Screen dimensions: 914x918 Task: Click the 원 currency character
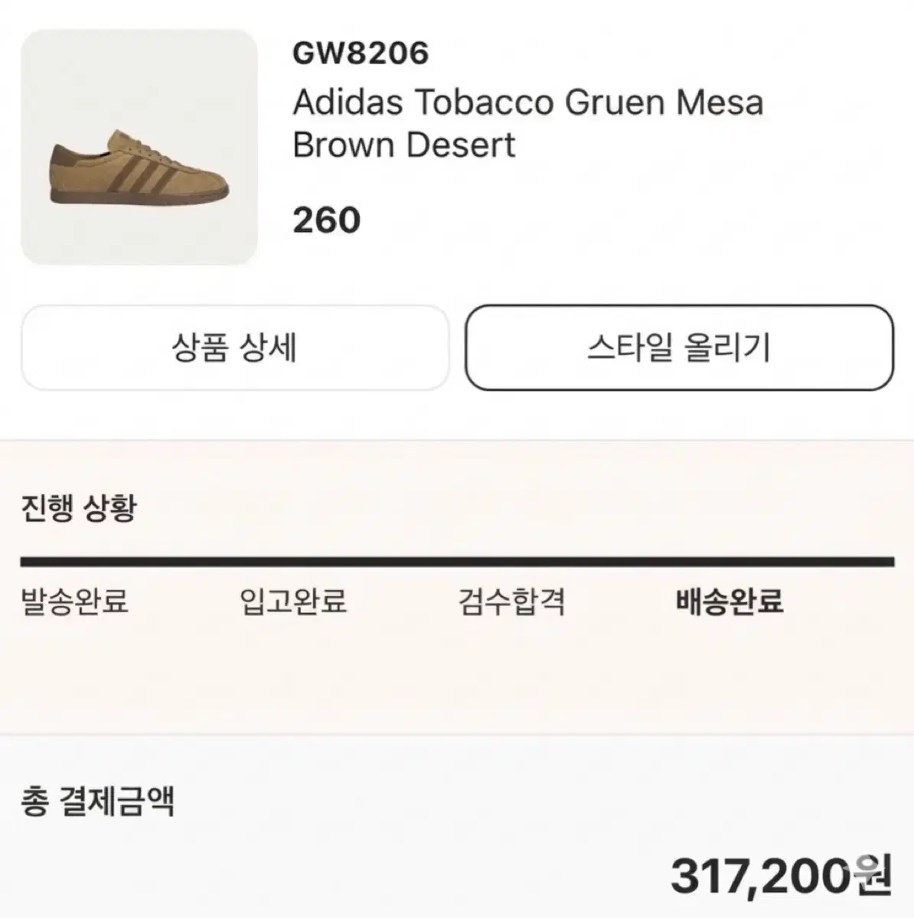tap(873, 875)
